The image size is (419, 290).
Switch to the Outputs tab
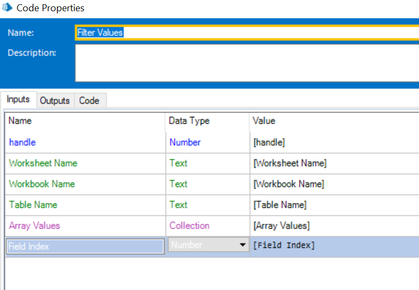click(55, 100)
